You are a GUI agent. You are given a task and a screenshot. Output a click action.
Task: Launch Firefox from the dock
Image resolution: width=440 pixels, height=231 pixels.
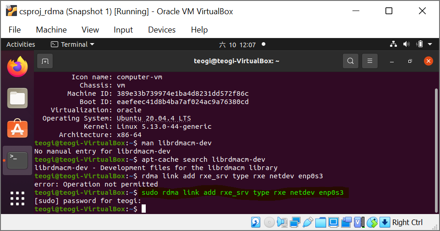tap(17, 67)
